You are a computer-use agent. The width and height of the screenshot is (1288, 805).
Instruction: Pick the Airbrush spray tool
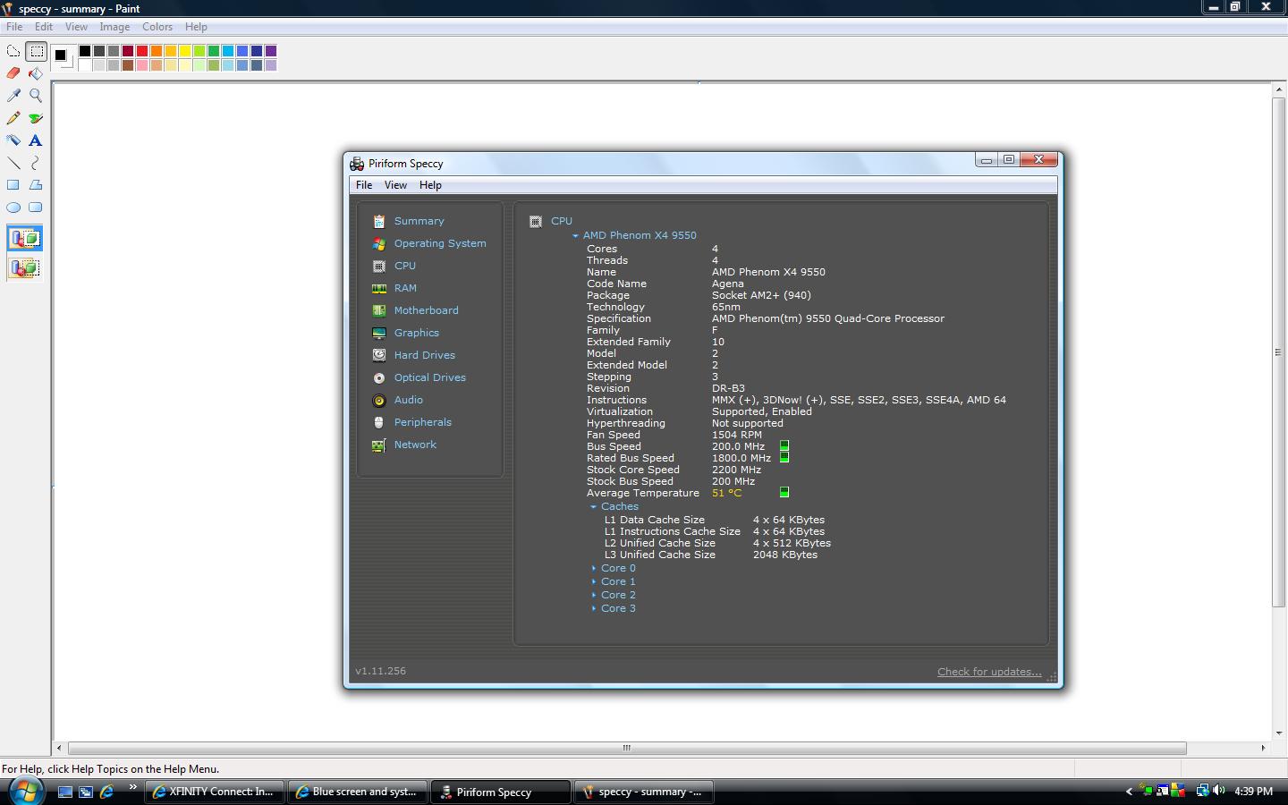[13, 140]
